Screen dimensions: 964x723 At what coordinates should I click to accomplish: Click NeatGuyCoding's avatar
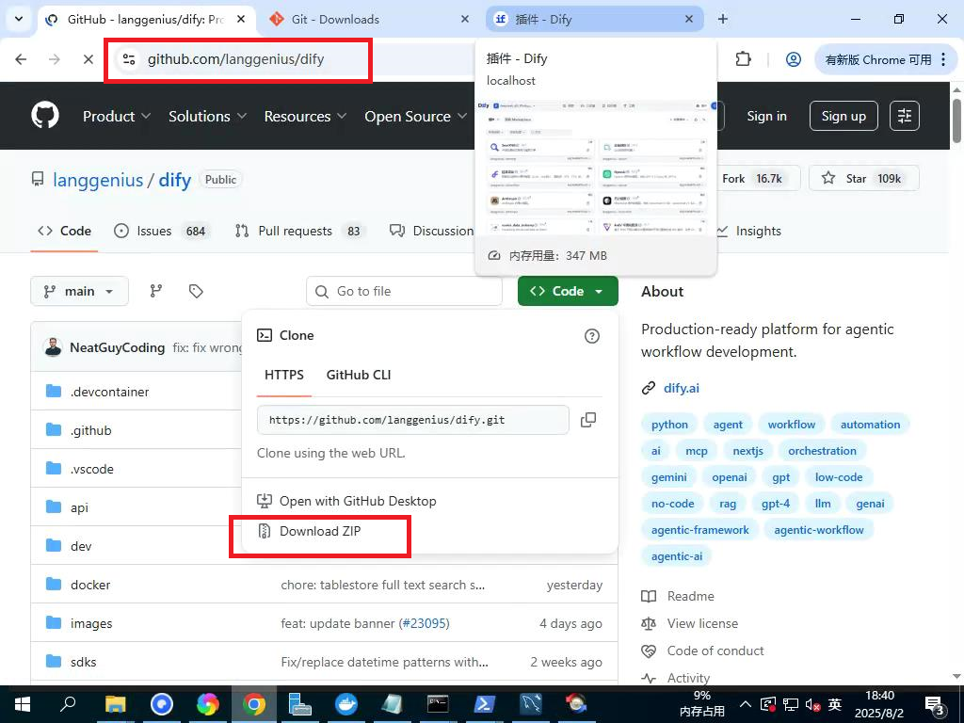point(53,347)
